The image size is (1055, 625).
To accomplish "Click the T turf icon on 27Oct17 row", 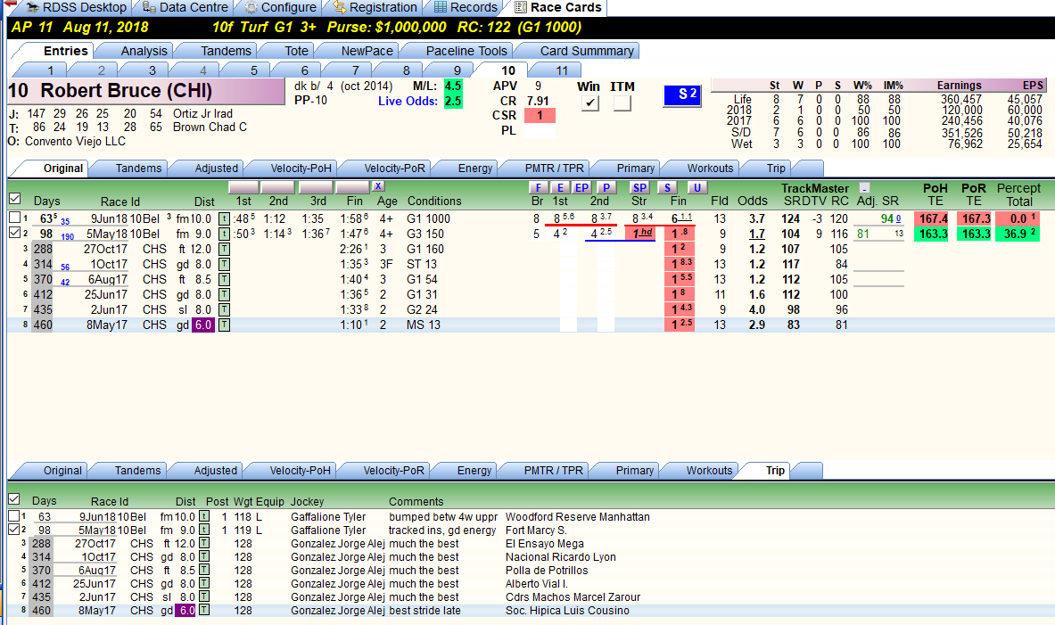I will click(224, 249).
